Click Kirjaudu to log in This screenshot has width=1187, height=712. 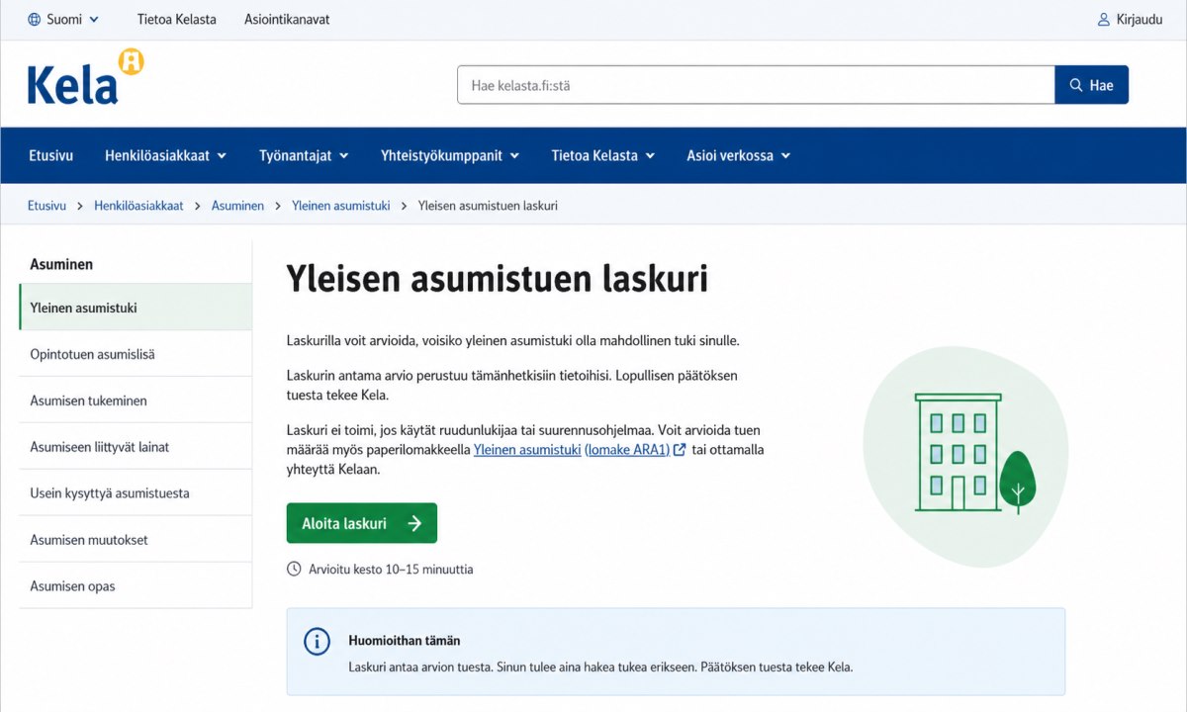(x=1130, y=20)
